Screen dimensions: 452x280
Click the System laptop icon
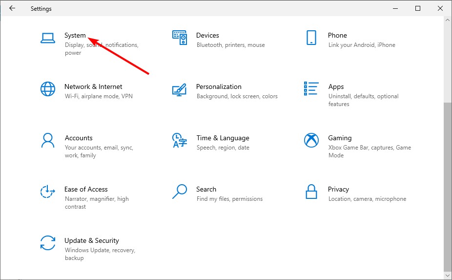tap(48, 38)
